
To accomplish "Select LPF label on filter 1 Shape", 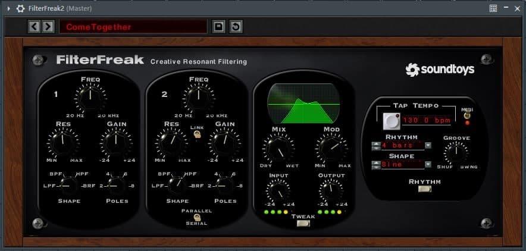I will tap(49, 186).
